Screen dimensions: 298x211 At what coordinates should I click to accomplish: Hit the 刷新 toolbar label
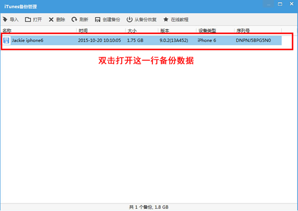(x=84, y=19)
